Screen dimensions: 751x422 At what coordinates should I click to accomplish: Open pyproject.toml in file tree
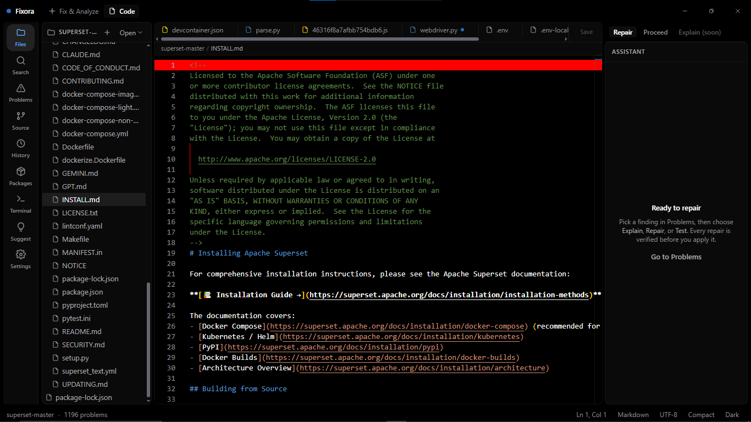85,305
